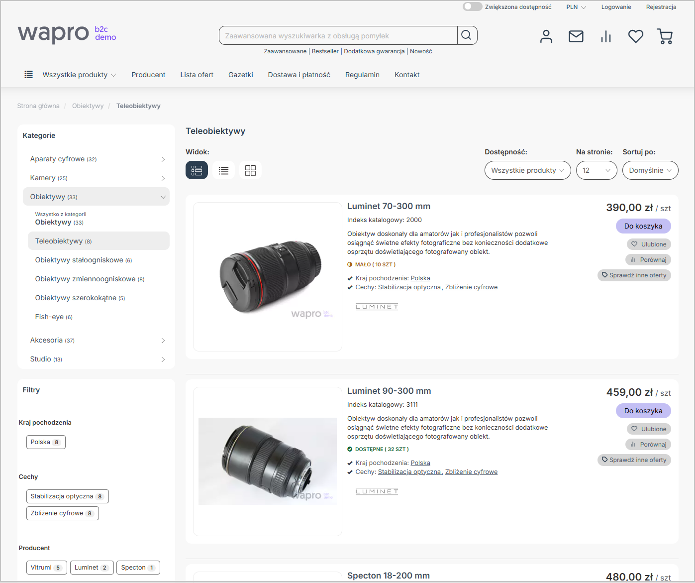Screen dimensions: 695x583
Task: Add Luminet 70-300 mm to cart
Action: pyautogui.click(x=643, y=226)
